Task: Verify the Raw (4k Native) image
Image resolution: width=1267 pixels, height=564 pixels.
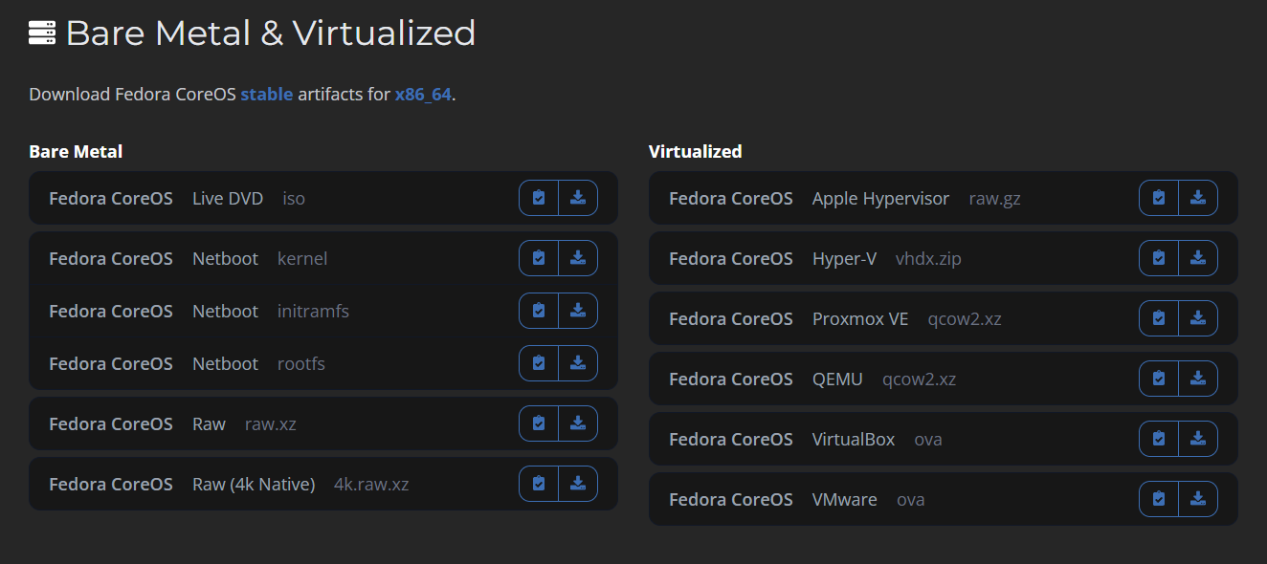Action: [539, 484]
